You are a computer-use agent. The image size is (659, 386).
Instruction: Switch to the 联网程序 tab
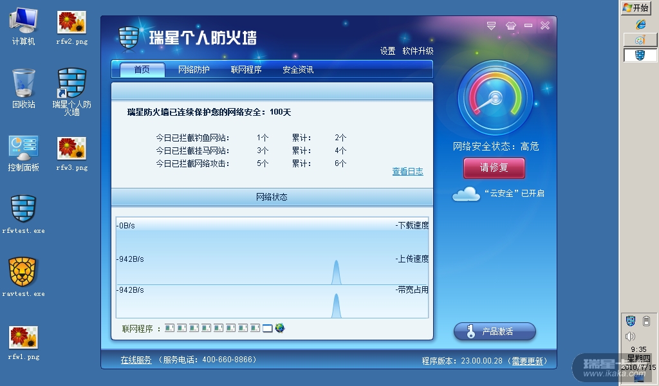pyautogui.click(x=246, y=69)
